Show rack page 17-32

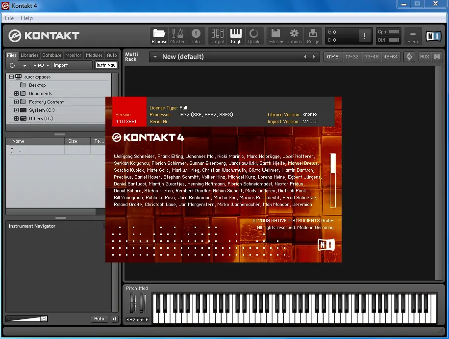click(352, 57)
